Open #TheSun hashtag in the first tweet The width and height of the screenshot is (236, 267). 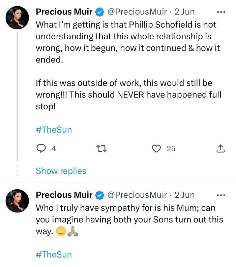54,130
